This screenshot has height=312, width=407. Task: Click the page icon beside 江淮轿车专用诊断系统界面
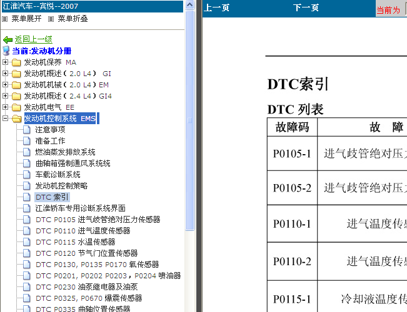pos(26,208)
